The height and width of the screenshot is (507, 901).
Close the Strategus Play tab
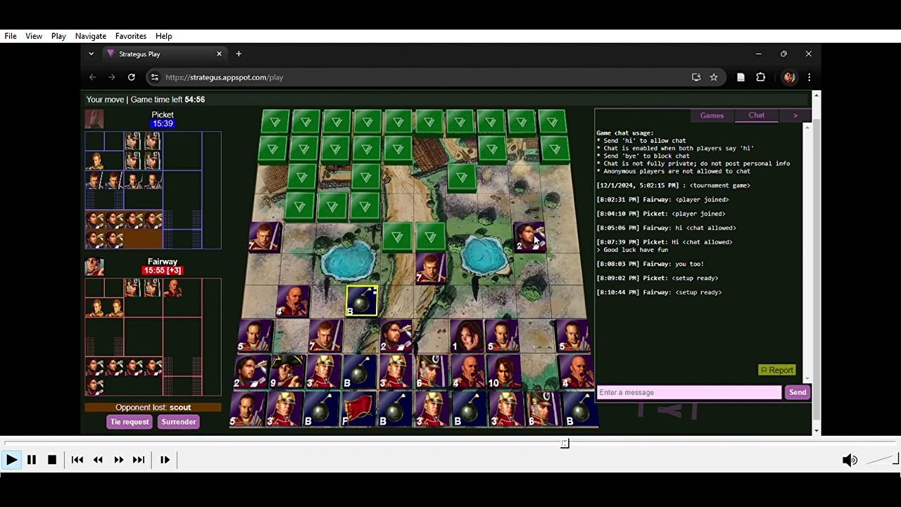pyautogui.click(x=219, y=54)
